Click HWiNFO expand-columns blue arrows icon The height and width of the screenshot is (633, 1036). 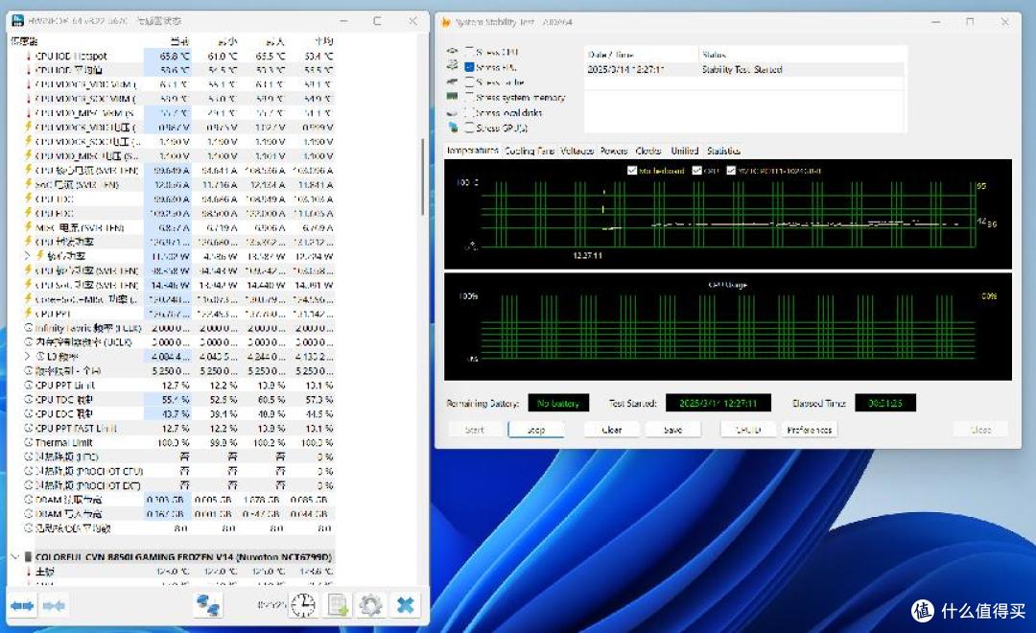(22, 605)
